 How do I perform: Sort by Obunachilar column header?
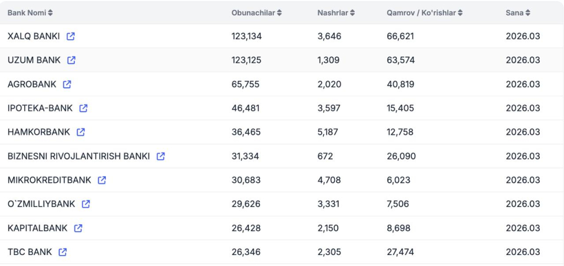(x=256, y=13)
